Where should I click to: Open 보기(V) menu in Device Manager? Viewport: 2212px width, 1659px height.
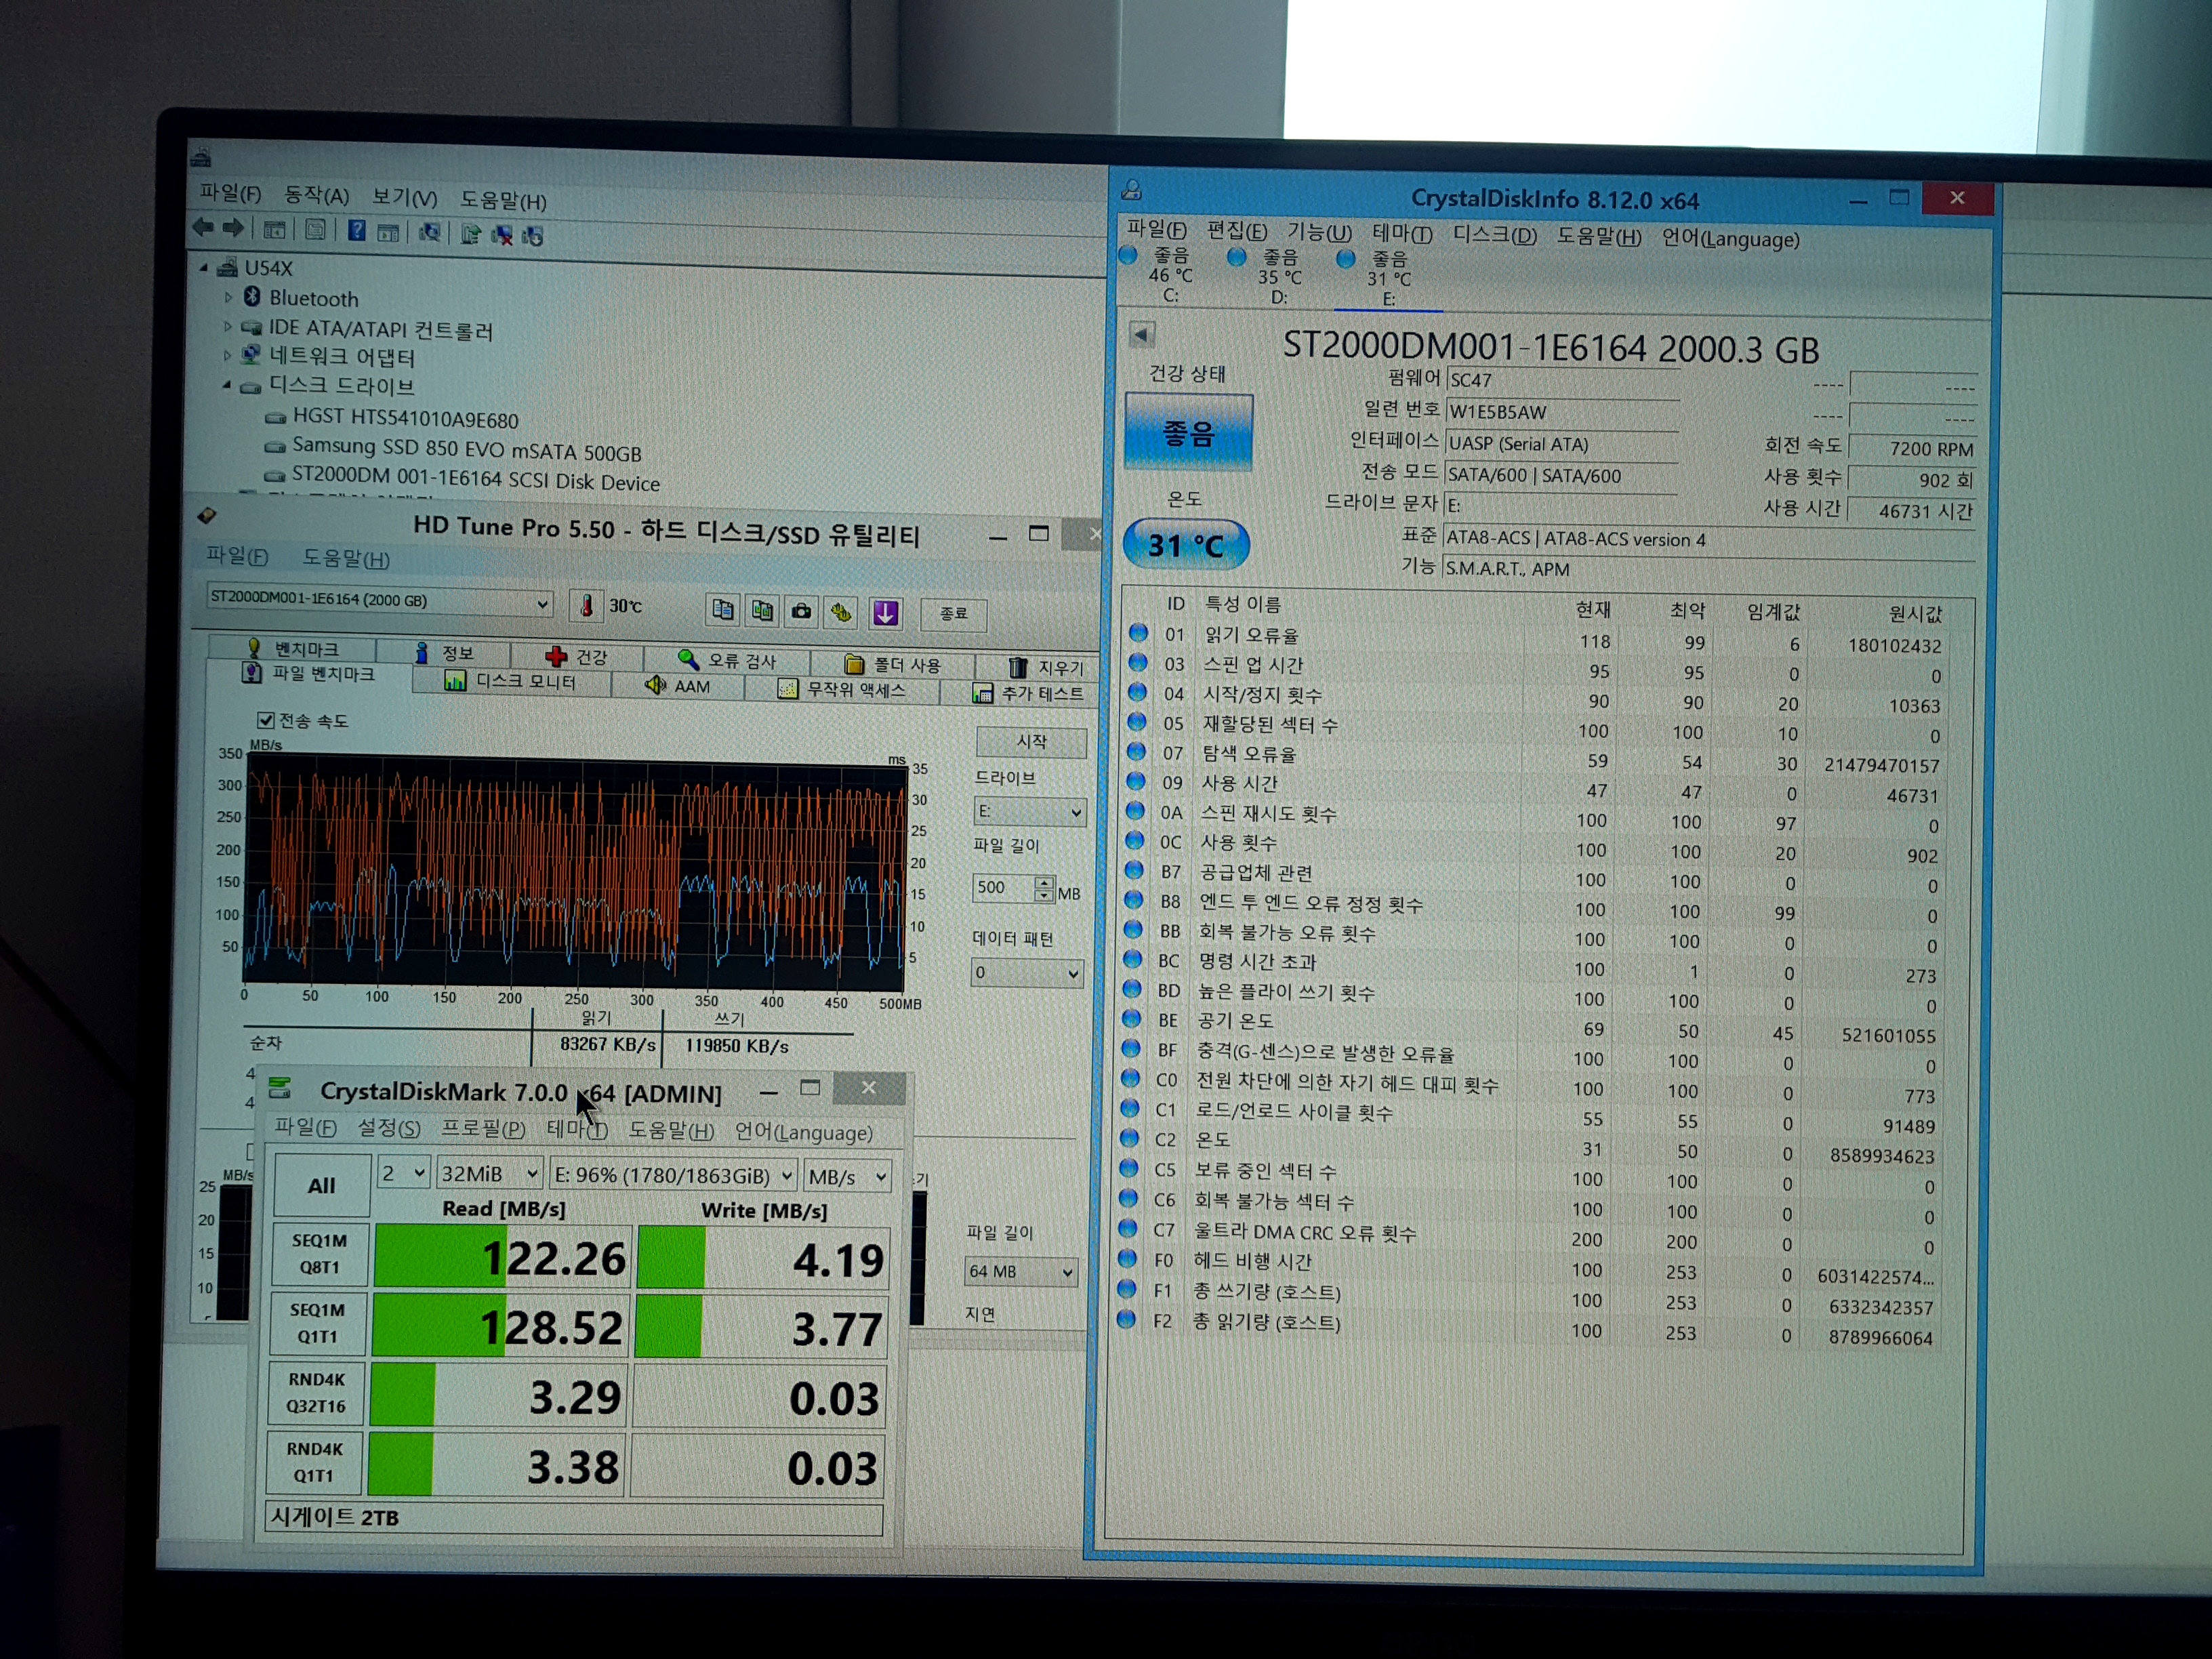point(404,198)
